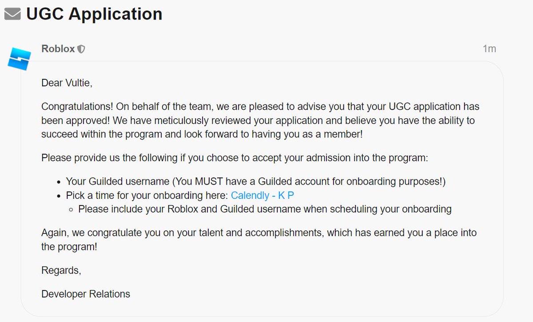
Task: Open the blue Roblox logo avatar
Action: coord(20,60)
